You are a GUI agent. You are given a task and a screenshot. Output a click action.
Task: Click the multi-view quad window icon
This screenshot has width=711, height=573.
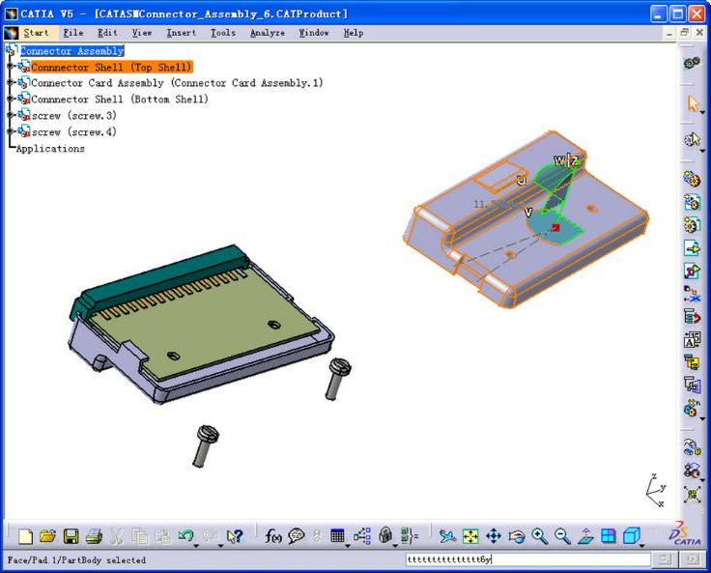[x=609, y=536]
